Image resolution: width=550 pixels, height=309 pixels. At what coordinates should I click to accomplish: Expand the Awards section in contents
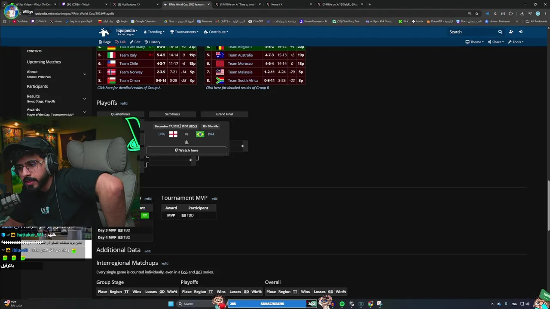coord(84,112)
